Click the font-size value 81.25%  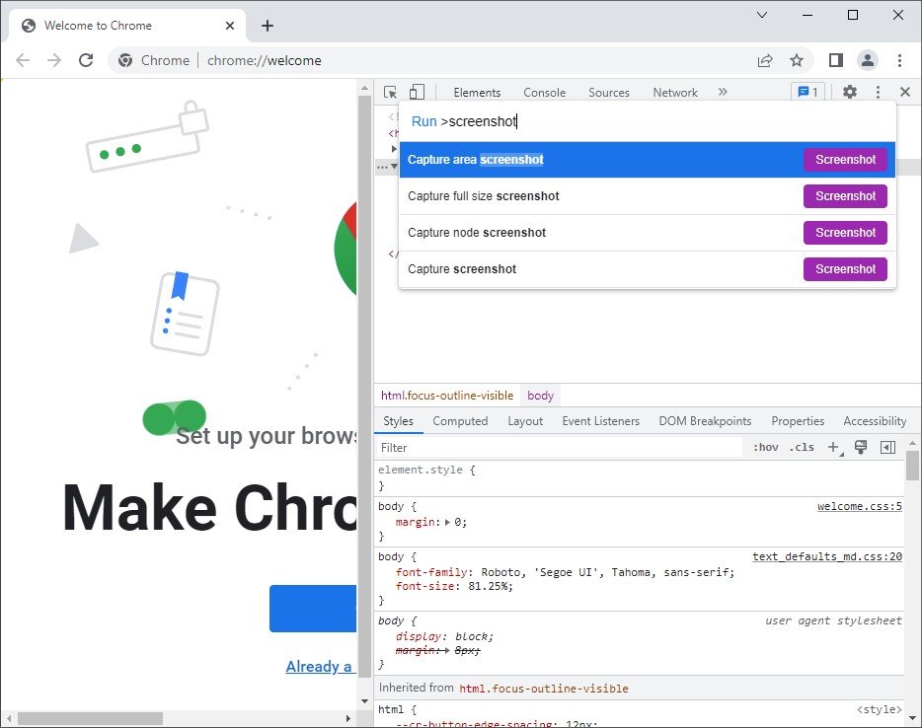[488, 586]
